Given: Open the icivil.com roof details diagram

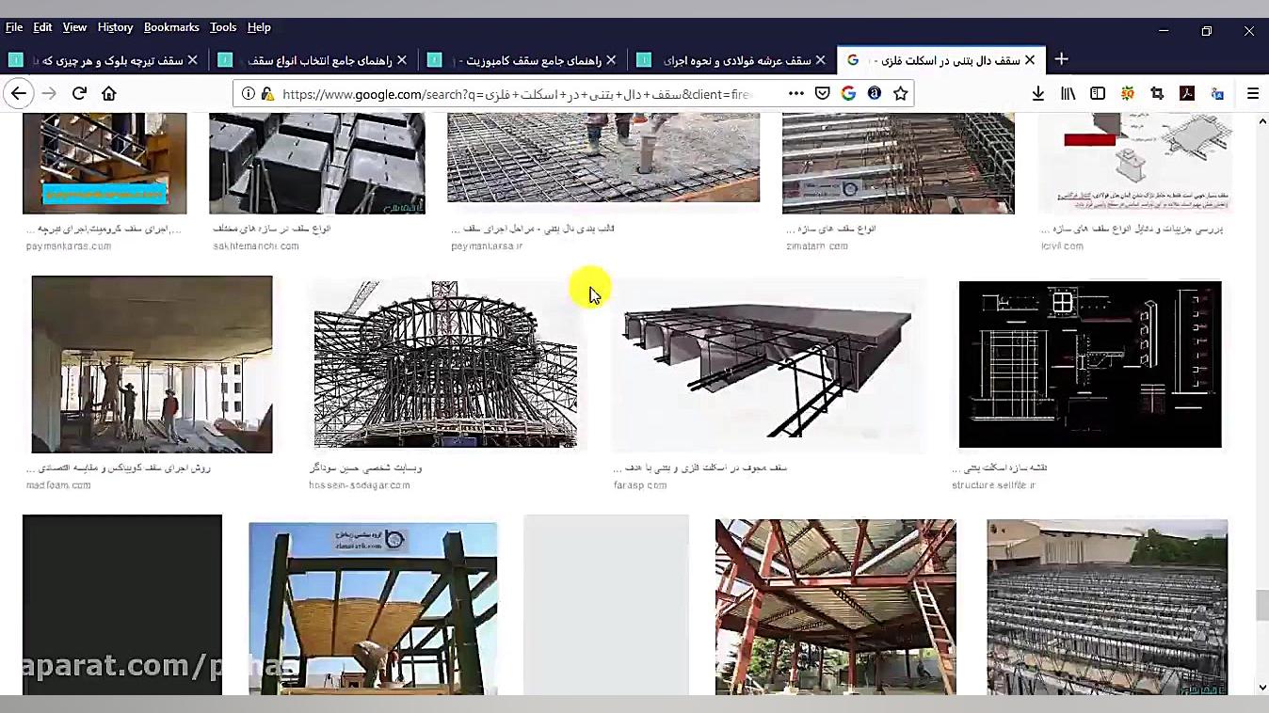Looking at the screenshot, I should click(1135, 163).
